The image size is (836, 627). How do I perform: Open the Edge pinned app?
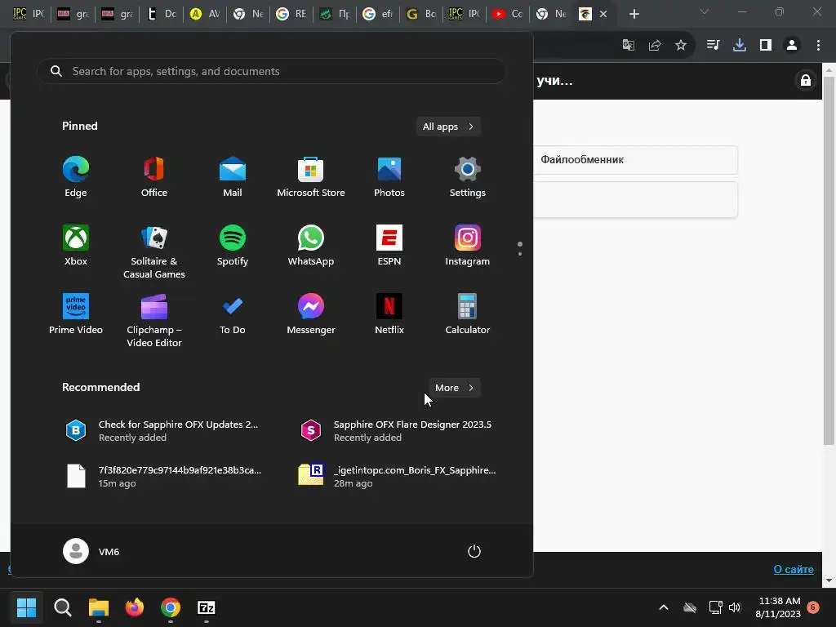click(76, 177)
